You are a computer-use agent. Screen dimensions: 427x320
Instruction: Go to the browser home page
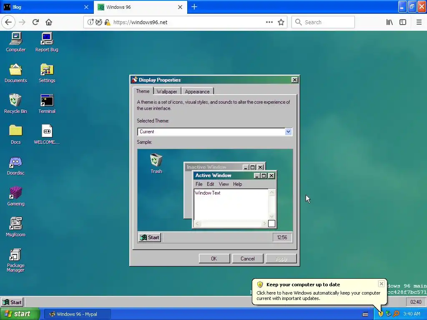49,22
